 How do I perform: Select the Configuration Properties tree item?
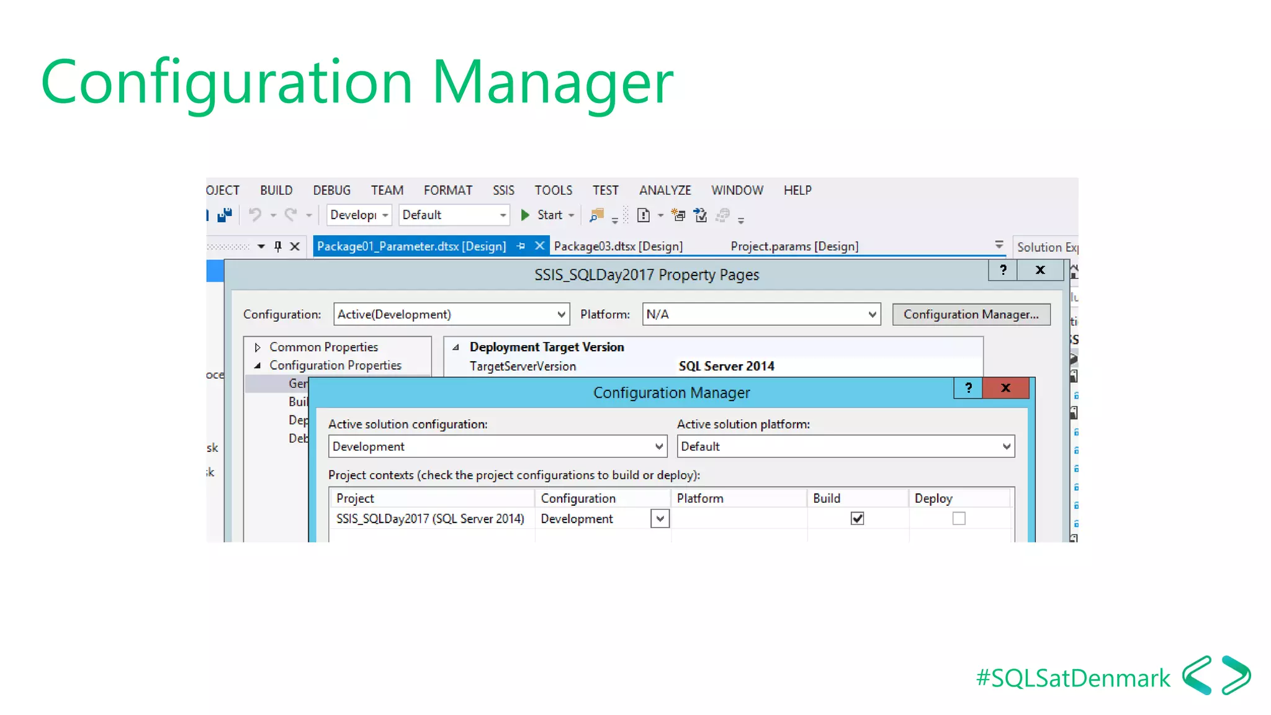point(335,366)
